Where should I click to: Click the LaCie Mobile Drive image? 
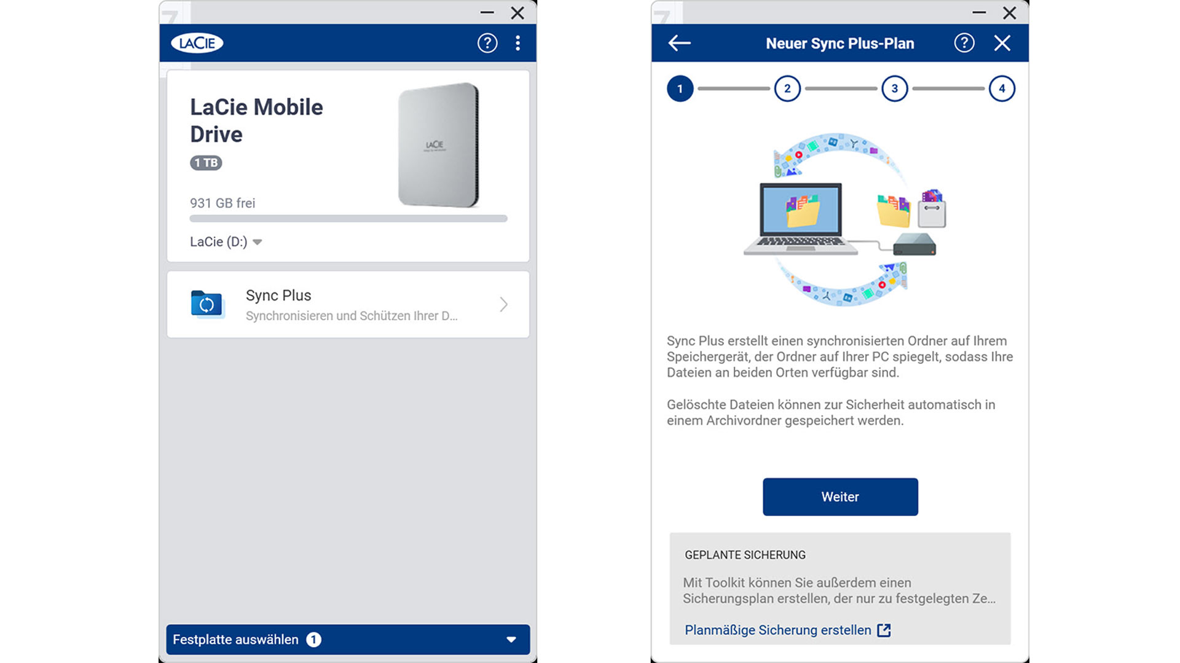point(438,145)
